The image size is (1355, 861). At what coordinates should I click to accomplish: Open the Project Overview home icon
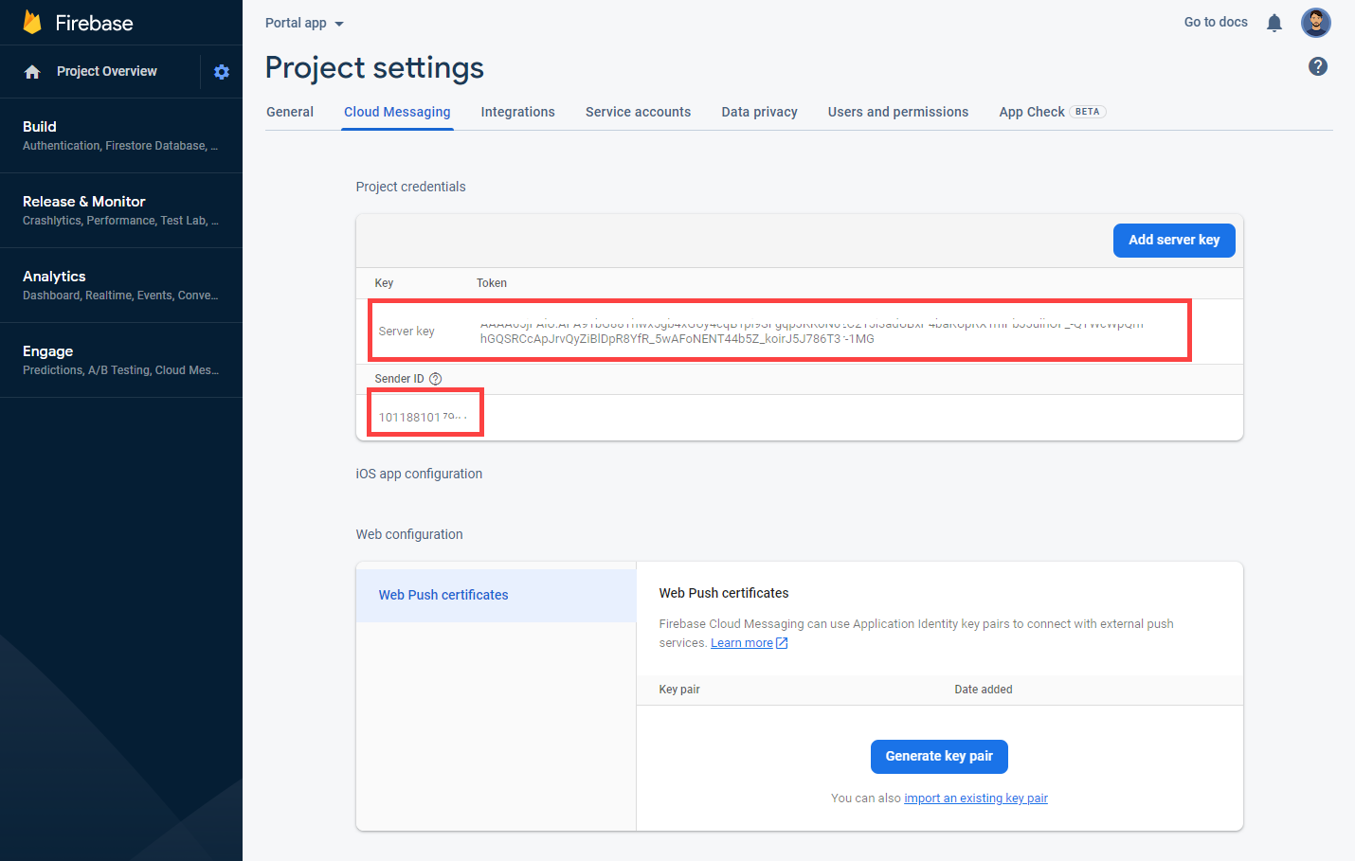32,72
